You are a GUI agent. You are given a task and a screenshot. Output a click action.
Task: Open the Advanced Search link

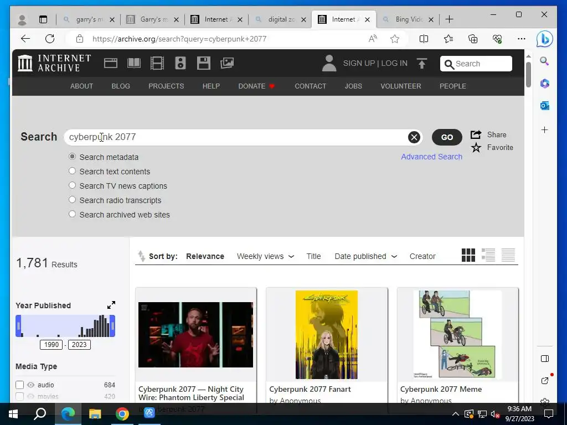pyautogui.click(x=431, y=157)
